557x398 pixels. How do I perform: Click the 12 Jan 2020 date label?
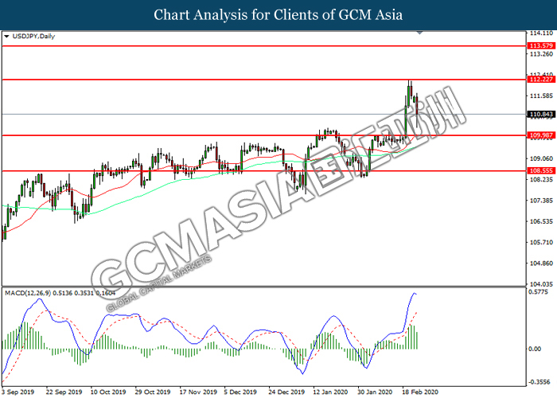pos(330,392)
